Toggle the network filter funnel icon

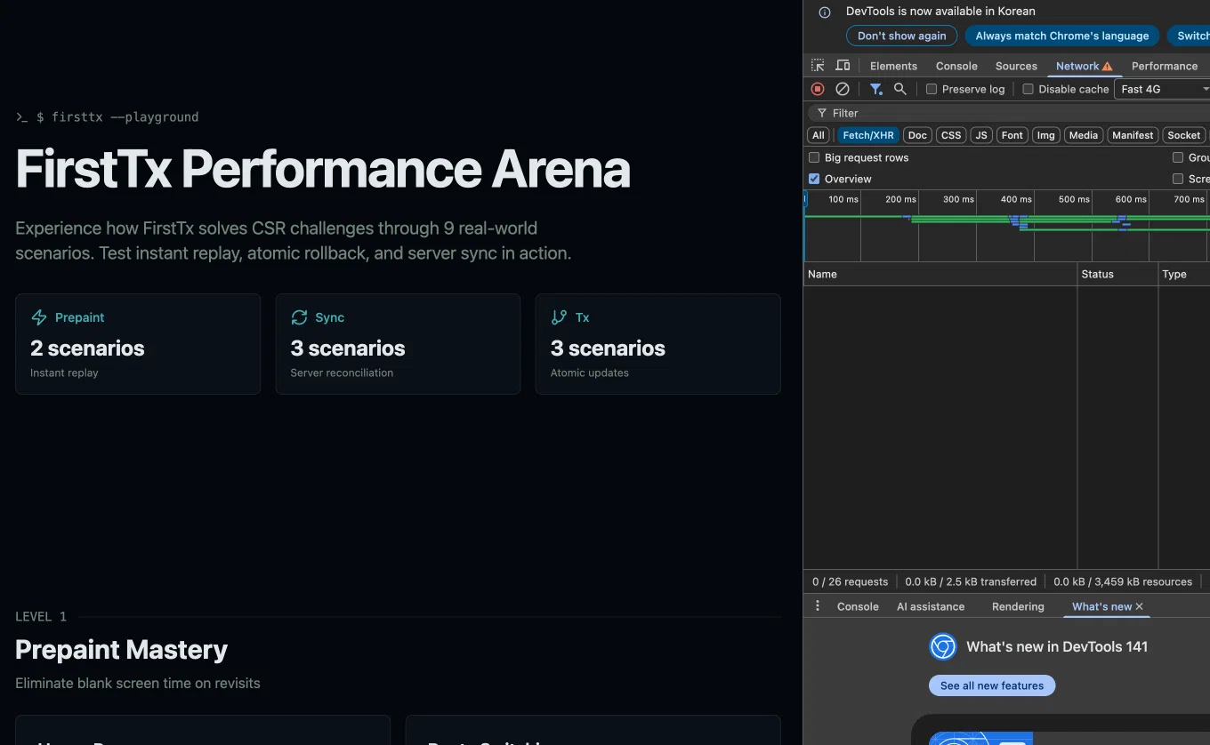875,89
